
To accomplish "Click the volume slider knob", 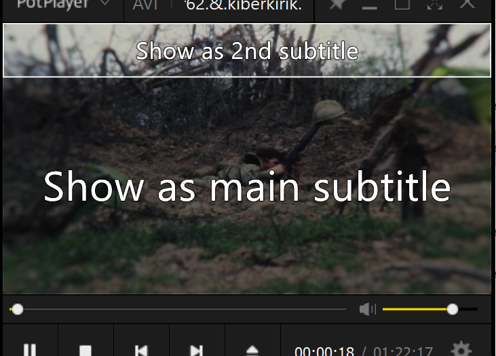I will tap(453, 309).
